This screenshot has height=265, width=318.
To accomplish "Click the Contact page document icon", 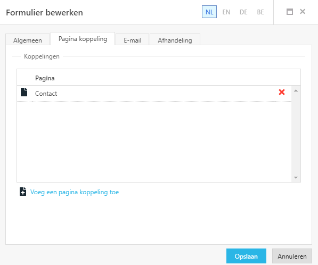I will point(24,92).
